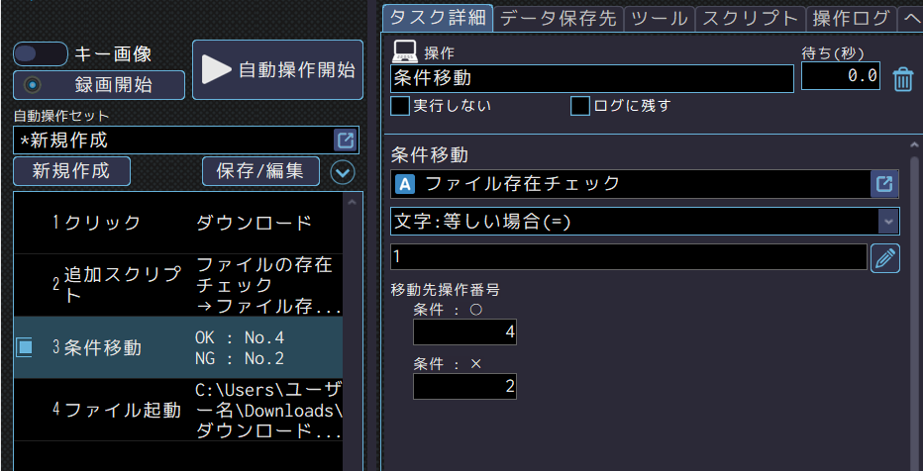The width and height of the screenshot is (923, 471).
Task: Click the 新規作成 button
Action: pos(72,170)
